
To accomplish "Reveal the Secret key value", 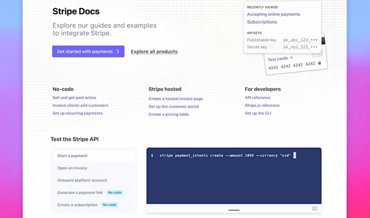I will [300, 47].
